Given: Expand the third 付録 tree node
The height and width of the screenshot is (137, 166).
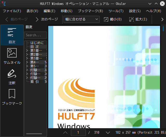Looking at the screenshot, I should coord(27,78).
